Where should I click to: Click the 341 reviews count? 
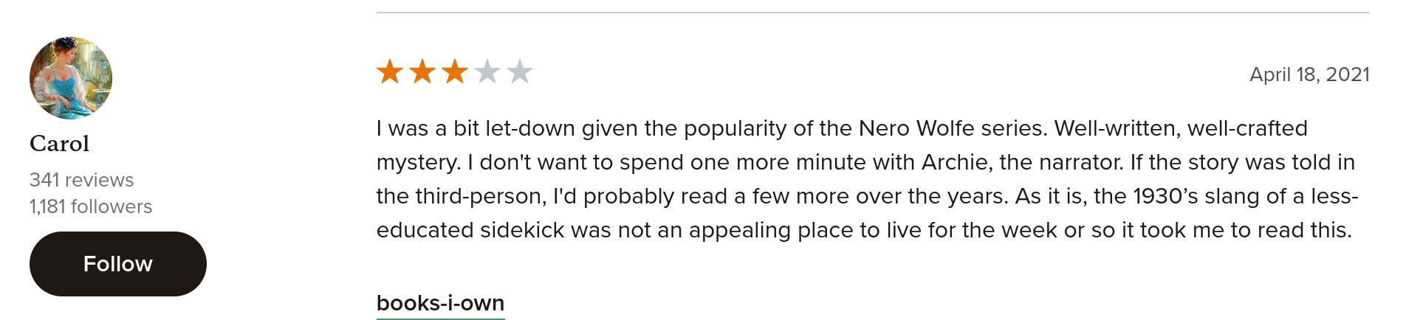pos(82,180)
